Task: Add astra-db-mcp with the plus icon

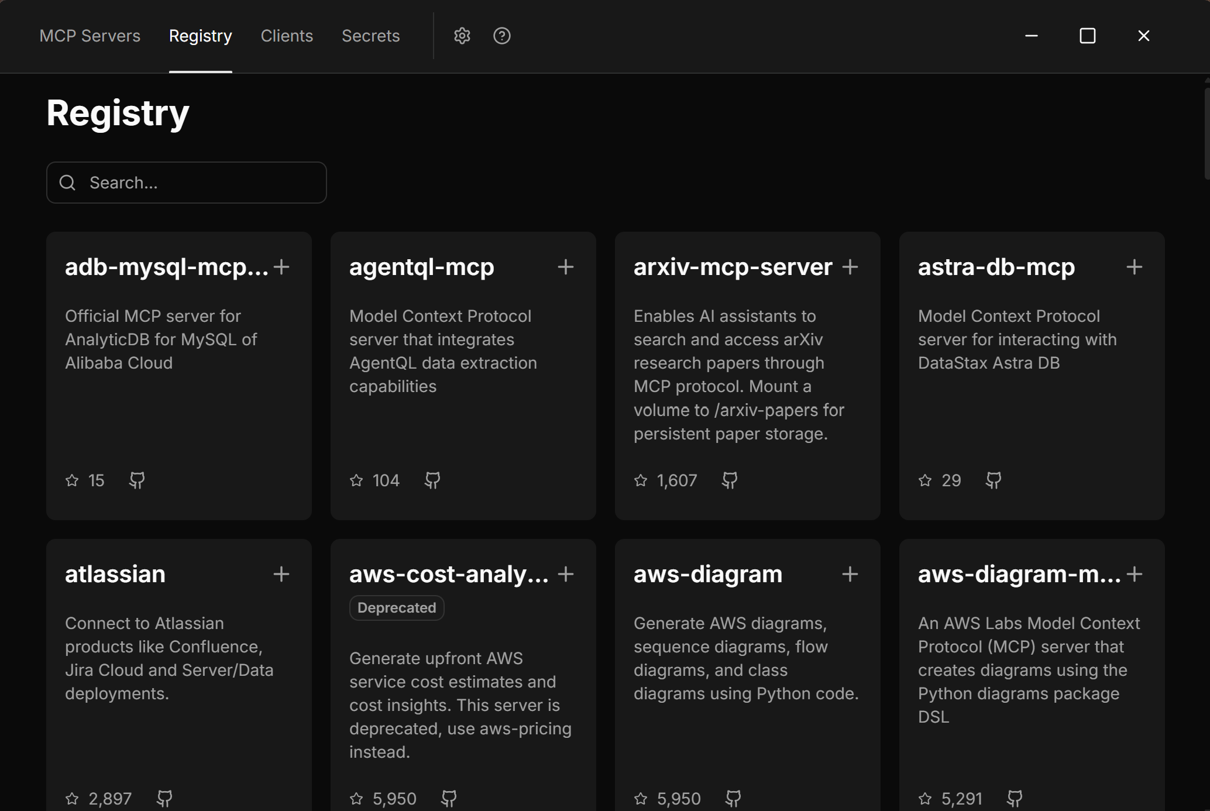Action: (x=1134, y=267)
